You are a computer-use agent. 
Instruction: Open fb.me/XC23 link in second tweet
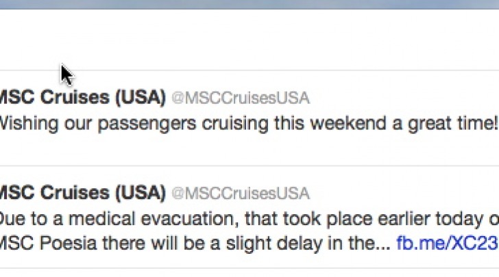coord(448,243)
